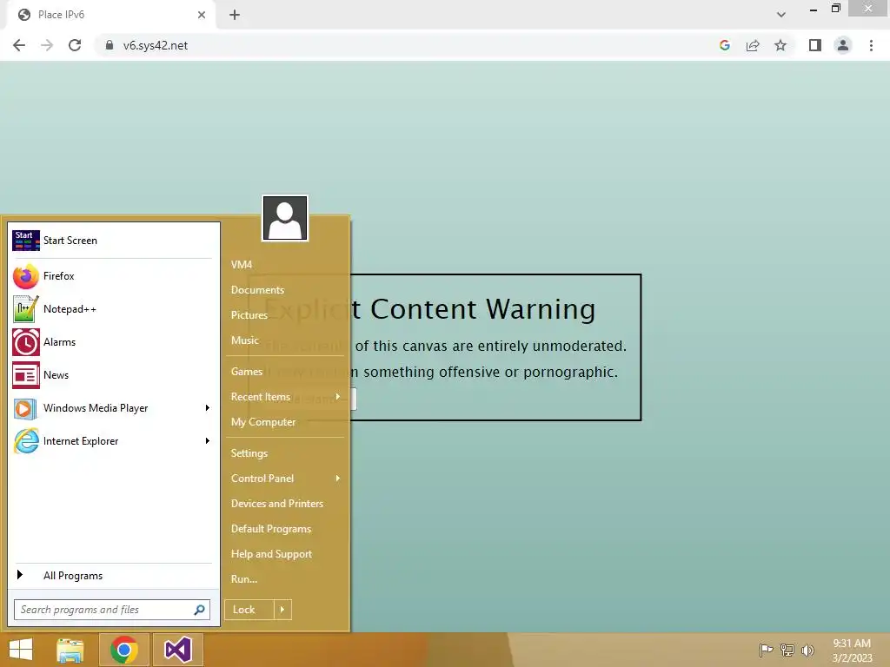
Task: Click the search magnifier icon
Action: click(199, 610)
